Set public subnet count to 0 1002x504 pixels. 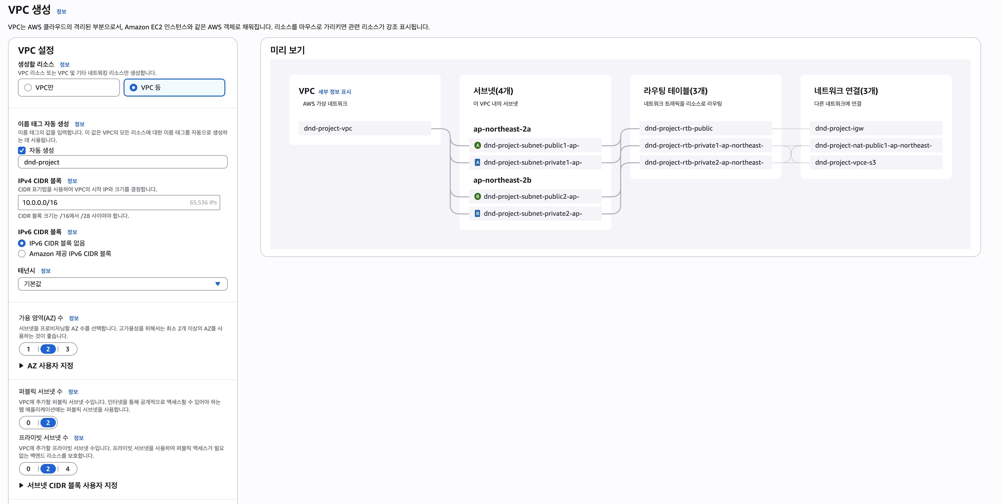pyautogui.click(x=28, y=423)
